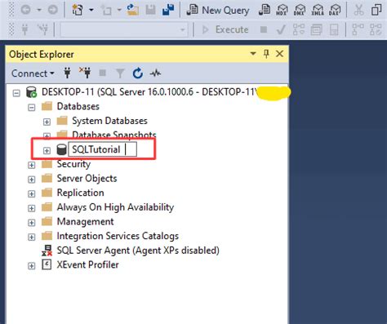Open a new DMX query
The height and width of the screenshot is (324, 387).
(x=300, y=10)
